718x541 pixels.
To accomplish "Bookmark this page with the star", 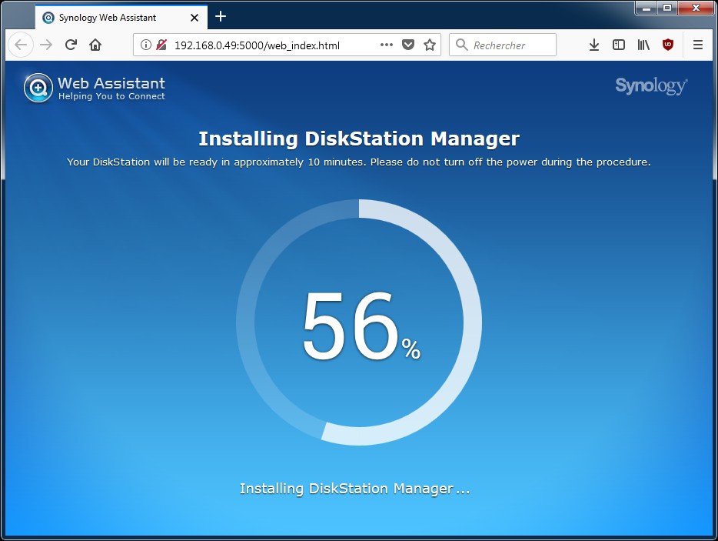I will tap(430, 45).
